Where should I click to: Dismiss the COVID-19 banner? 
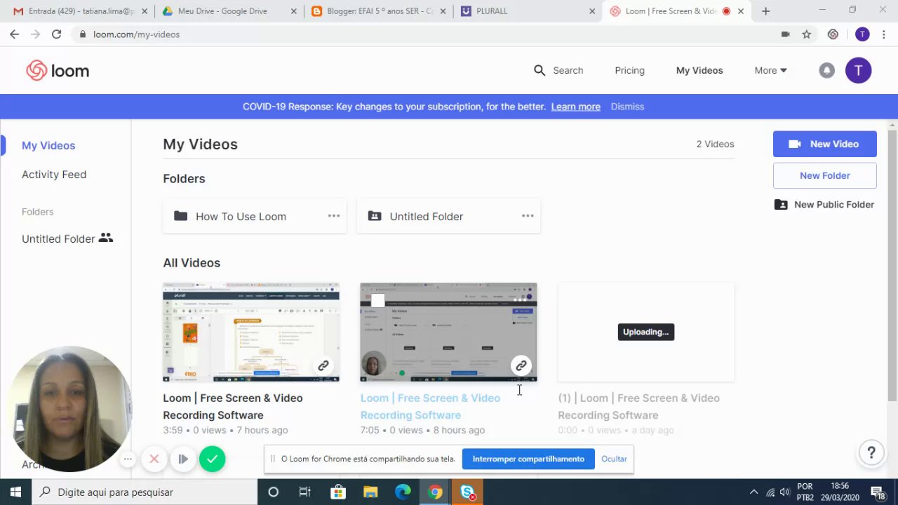(627, 107)
